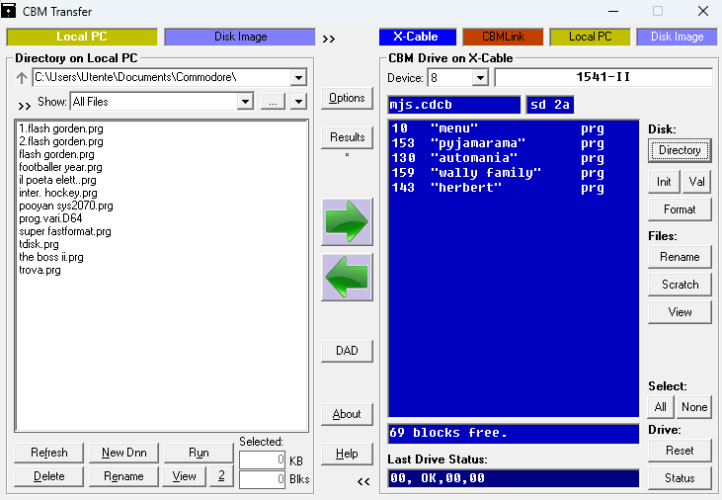The width and height of the screenshot is (722, 500).
Task: Click the Drive Status button
Action: coord(680,478)
